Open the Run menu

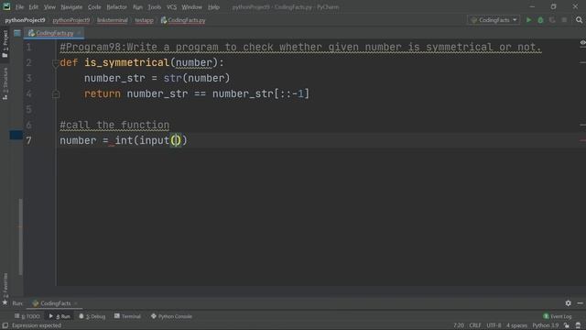click(x=137, y=7)
